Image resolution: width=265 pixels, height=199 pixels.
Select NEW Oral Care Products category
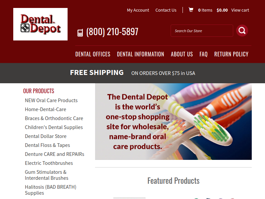tap(51, 100)
